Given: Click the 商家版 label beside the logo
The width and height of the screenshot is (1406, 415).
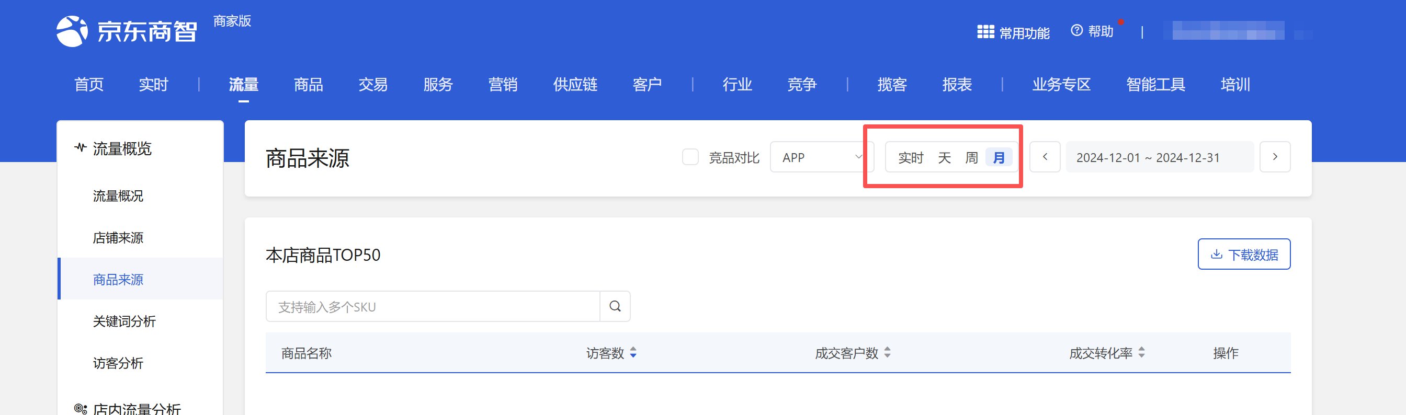Looking at the screenshot, I should click(x=232, y=21).
